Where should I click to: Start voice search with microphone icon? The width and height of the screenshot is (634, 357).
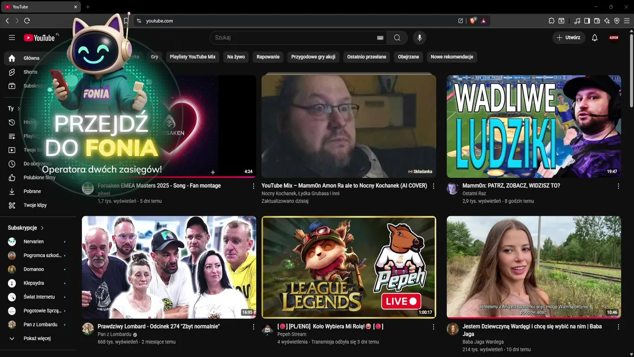click(420, 38)
